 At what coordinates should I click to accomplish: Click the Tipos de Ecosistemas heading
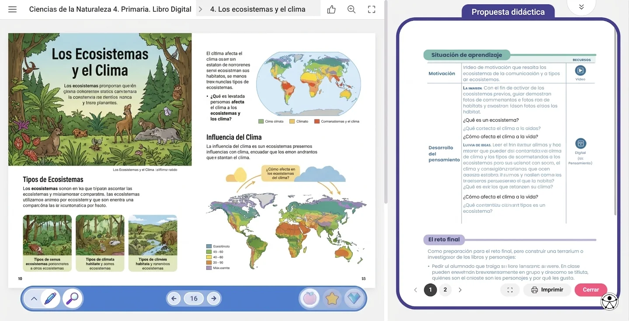[53, 179]
